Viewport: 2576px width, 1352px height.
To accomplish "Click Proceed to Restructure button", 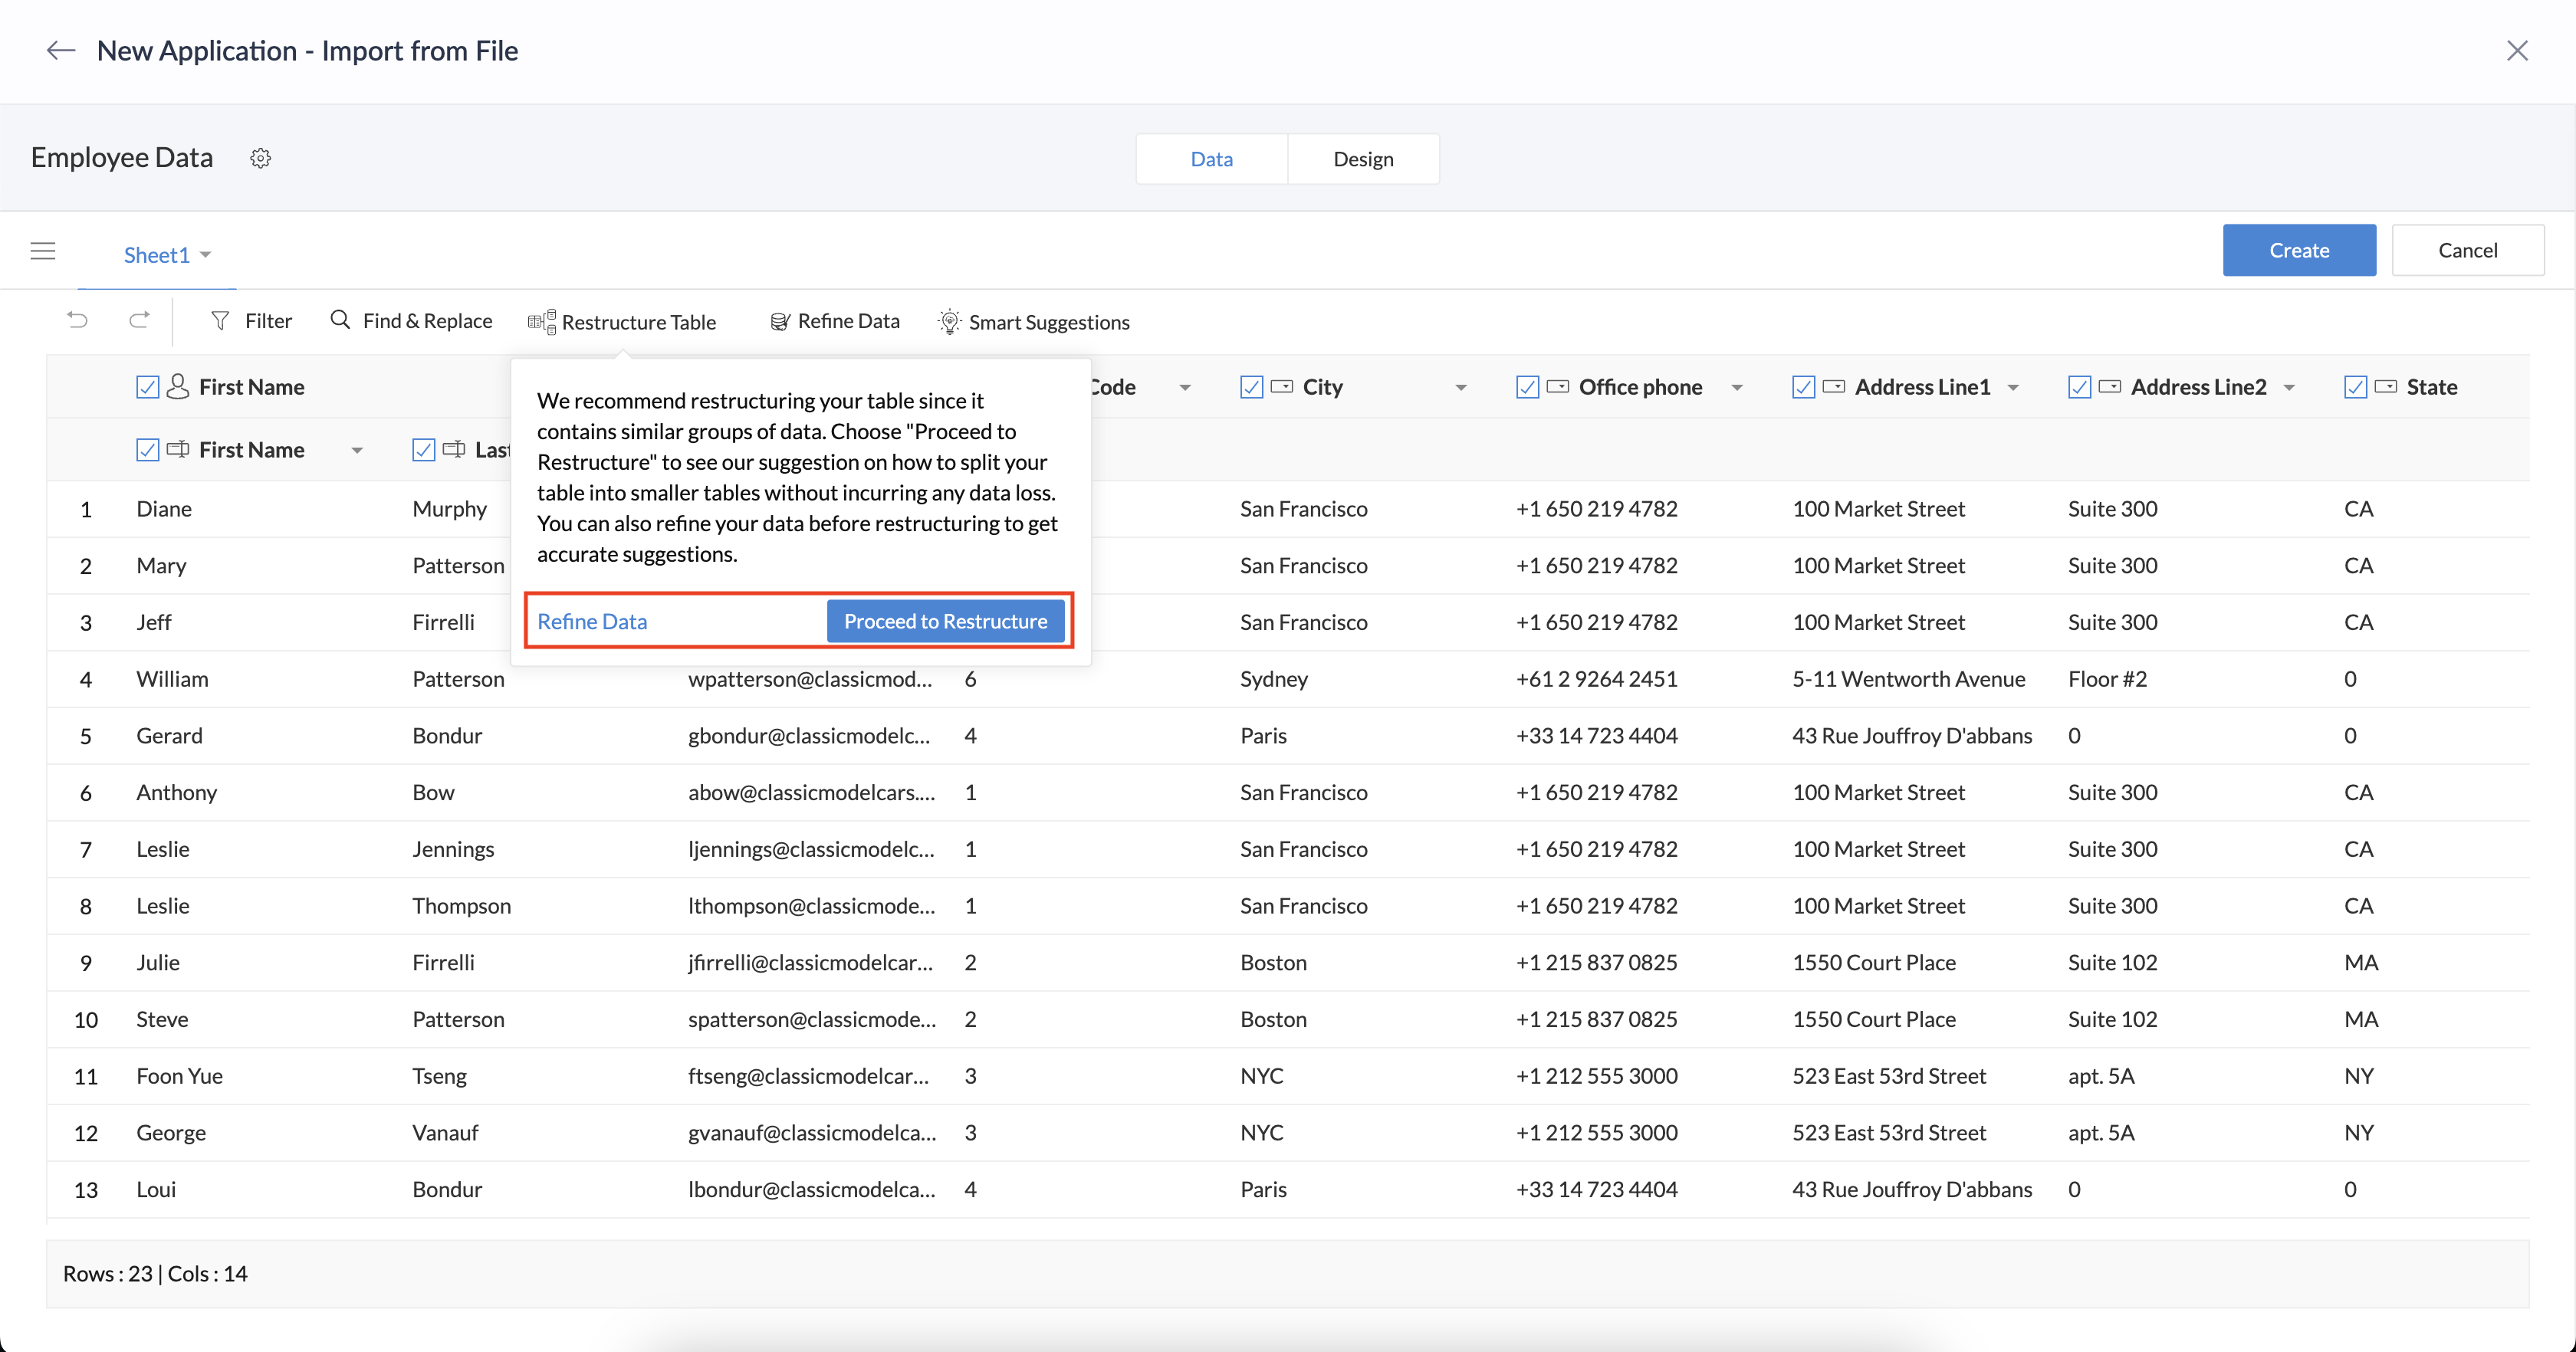I will click(945, 621).
